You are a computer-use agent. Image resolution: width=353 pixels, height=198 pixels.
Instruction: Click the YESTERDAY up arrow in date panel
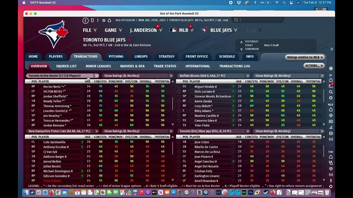point(242,42)
